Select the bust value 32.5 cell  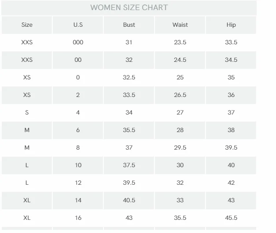click(129, 78)
